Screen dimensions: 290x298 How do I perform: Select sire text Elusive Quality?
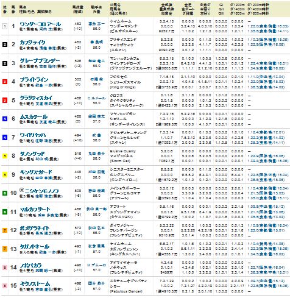pos(122,151)
